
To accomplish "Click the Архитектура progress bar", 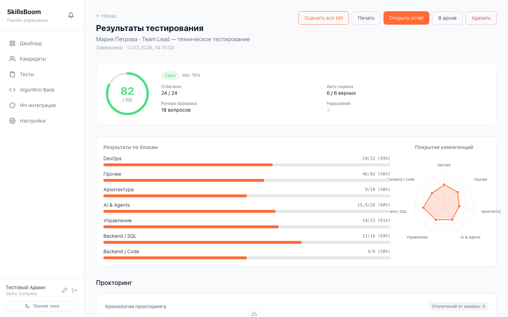I will click(247, 196).
